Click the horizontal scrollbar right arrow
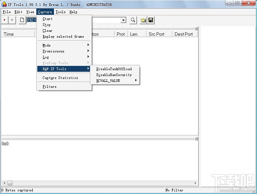Image resolution: width=257 pixels, height=194 pixels. click(196, 183)
